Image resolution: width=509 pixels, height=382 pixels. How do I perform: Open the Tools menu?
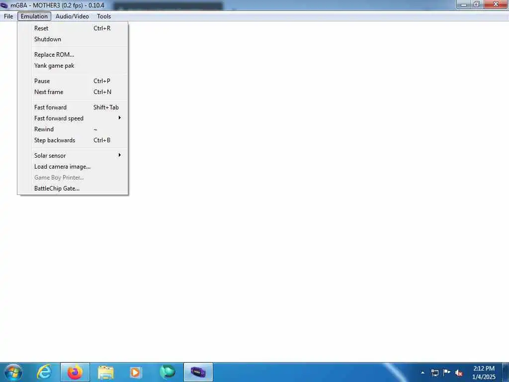104,16
